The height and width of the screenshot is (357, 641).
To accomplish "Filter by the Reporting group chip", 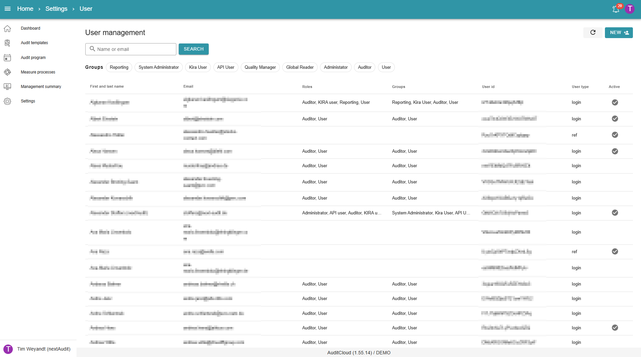I will [119, 67].
